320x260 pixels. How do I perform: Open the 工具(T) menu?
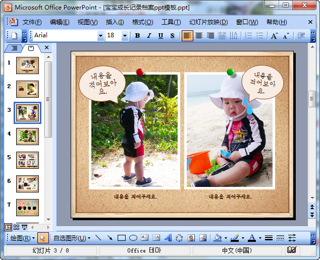tap(171, 22)
